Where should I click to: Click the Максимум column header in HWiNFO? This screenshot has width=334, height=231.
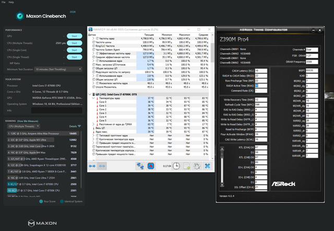click(184, 35)
